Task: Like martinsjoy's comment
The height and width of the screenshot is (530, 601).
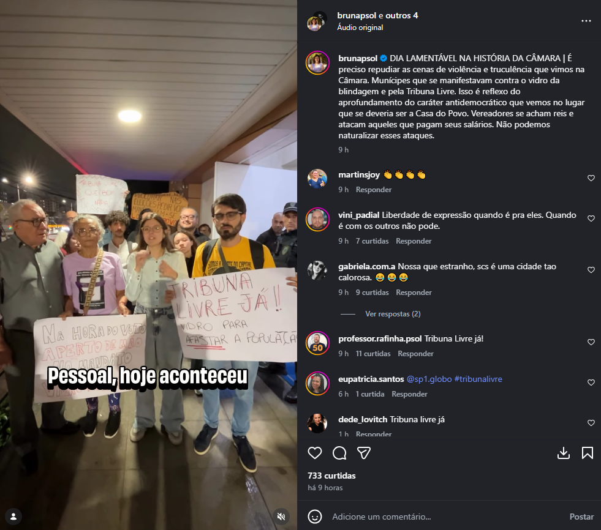Action: point(591,178)
